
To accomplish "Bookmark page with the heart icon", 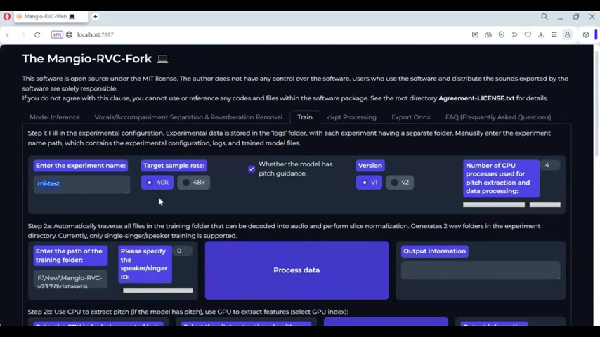I will tap(528, 34).
